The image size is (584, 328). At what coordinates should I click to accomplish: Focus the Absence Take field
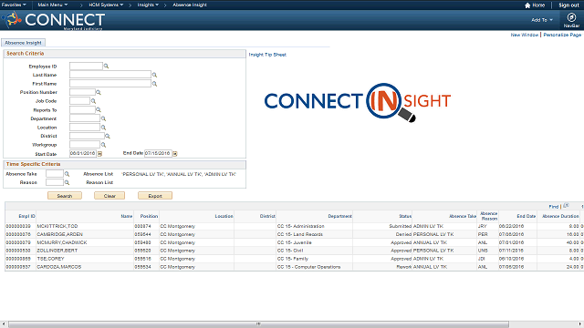click(x=55, y=174)
